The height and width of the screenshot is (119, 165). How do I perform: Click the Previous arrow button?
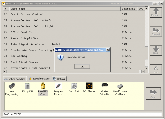156,13
